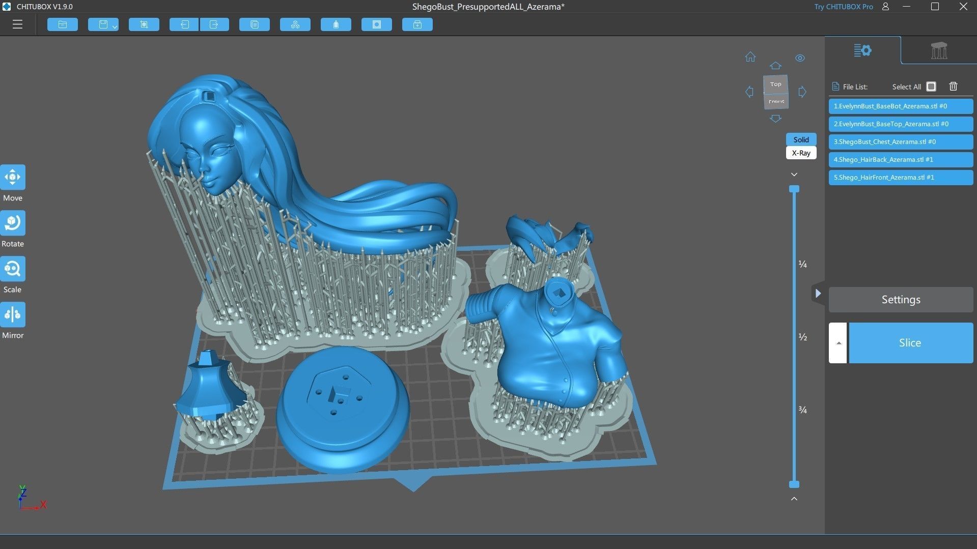Click the XYZ axis indicator
Image resolution: width=977 pixels, height=549 pixels.
click(32, 498)
